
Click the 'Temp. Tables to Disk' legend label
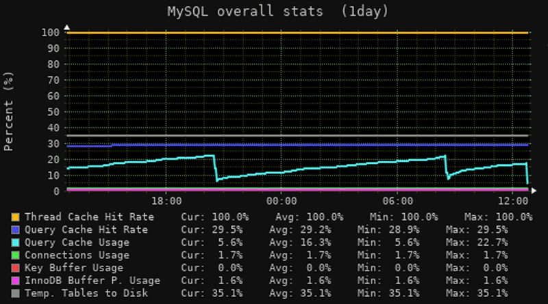pyautogui.click(x=86, y=293)
